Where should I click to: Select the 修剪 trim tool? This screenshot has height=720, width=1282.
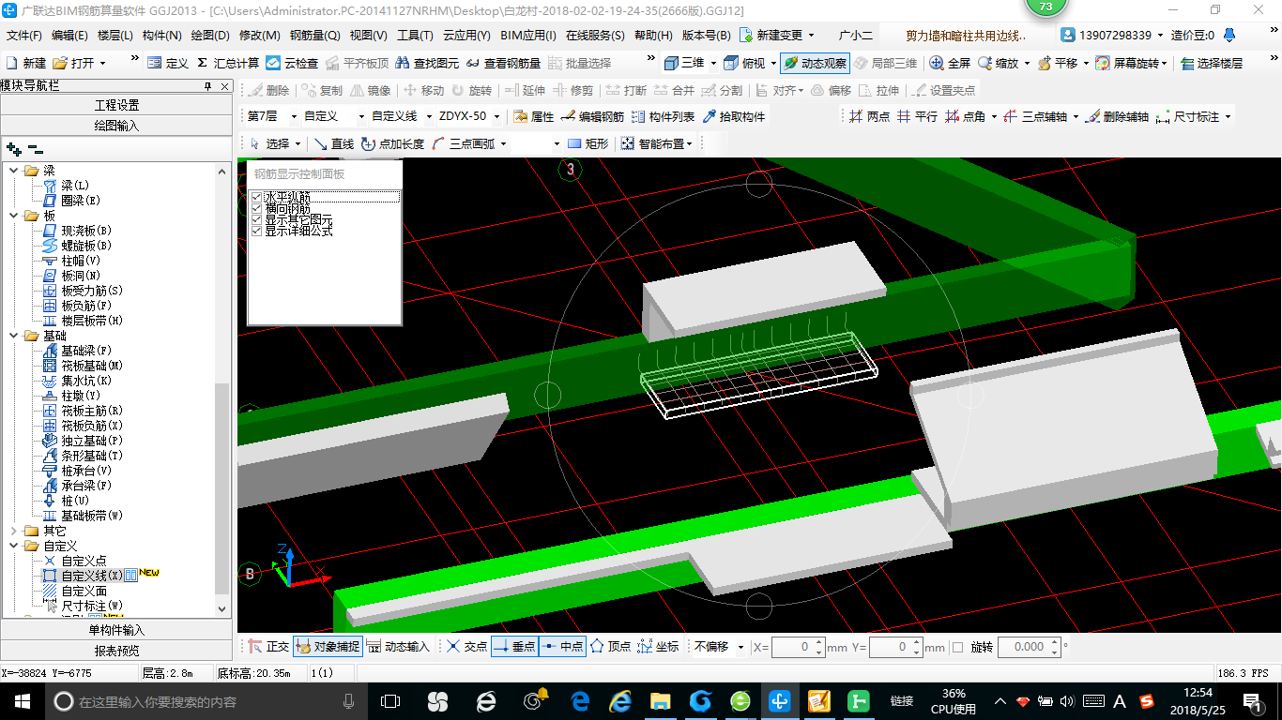572,91
